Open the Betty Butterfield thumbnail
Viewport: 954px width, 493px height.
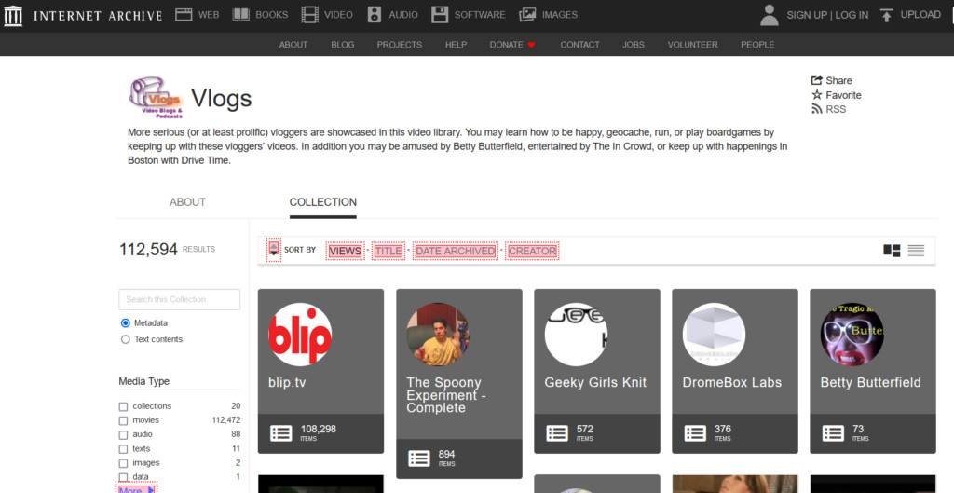coord(852,335)
